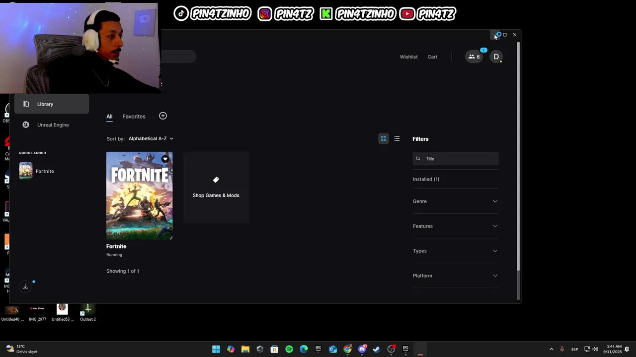The width and height of the screenshot is (636, 357).
Task: Click the TikTok icon in the stream overlay
Action: (181, 13)
